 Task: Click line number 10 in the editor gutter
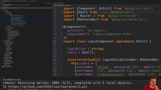point(55,41)
